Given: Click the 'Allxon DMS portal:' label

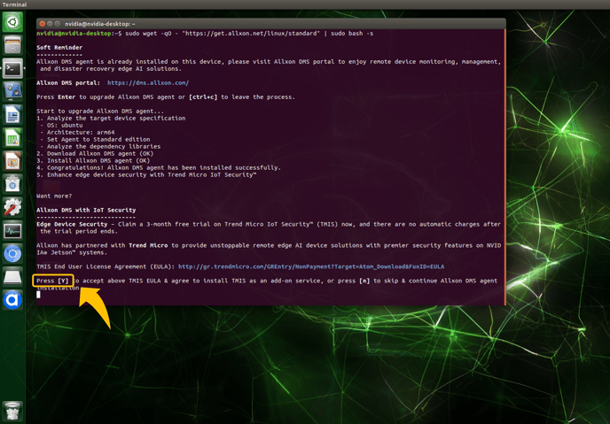Looking at the screenshot, I should [68, 82].
